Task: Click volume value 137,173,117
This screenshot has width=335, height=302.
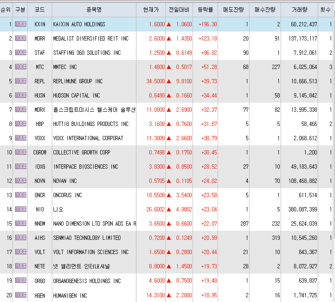Action: 303,39
